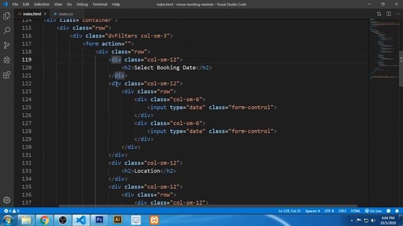The width and height of the screenshot is (403, 226).
Task: Open the Search view in activity bar
Action: pos(7,31)
